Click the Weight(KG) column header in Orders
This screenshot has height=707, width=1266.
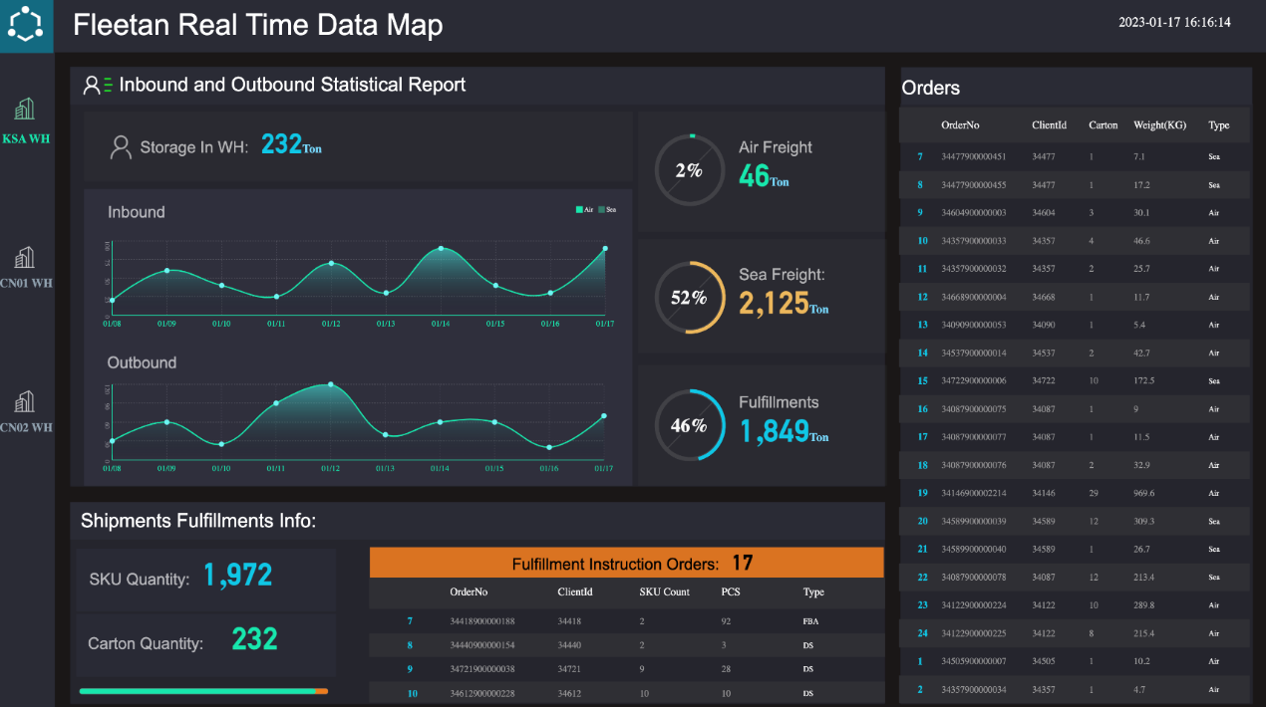pyautogui.click(x=1157, y=125)
